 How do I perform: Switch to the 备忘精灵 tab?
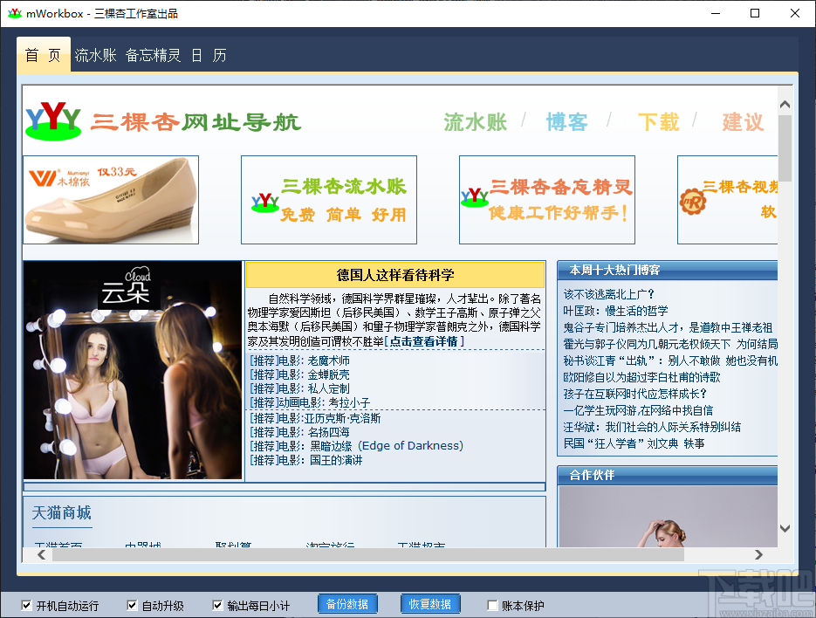(153, 55)
